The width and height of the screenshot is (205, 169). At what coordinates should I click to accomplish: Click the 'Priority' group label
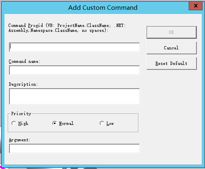[21, 113]
